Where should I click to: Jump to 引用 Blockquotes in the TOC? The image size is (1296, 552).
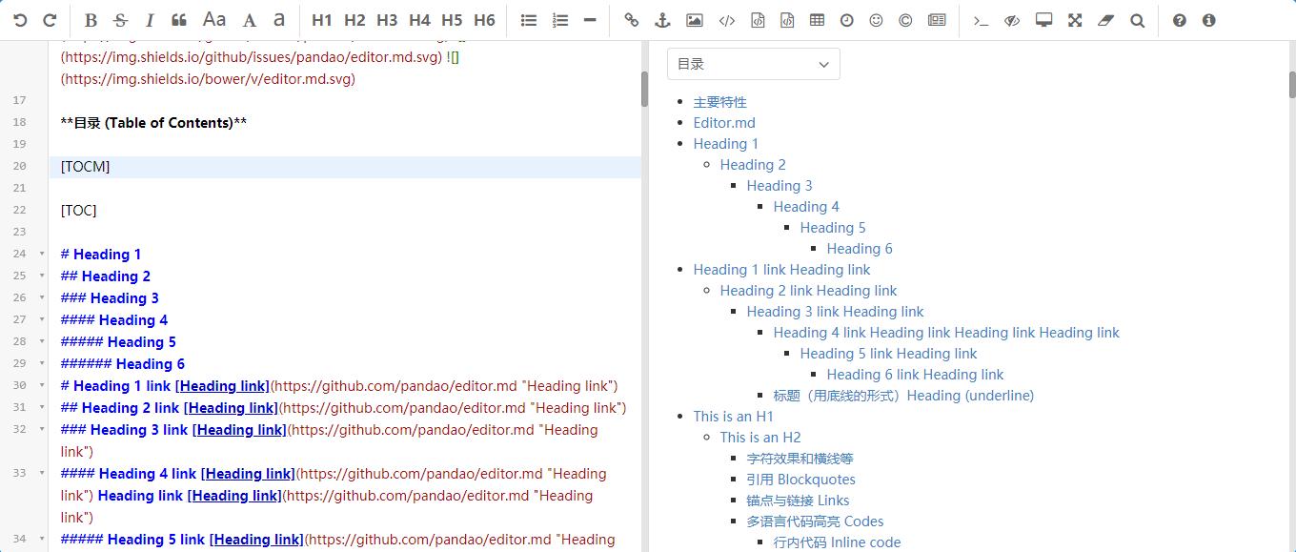point(800,480)
